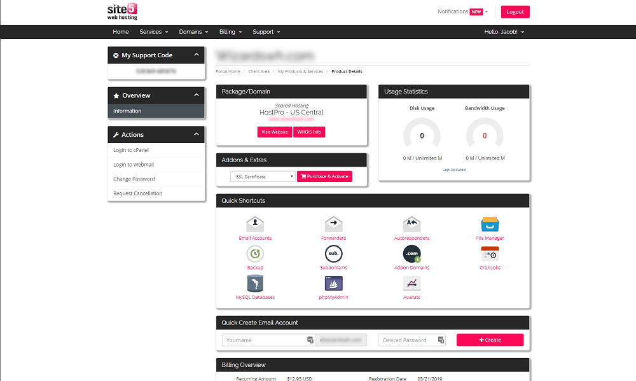Collapse the Actions panel
Image resolution: width=636 pixels, height=381 pixels.
[x=197, y=134]
